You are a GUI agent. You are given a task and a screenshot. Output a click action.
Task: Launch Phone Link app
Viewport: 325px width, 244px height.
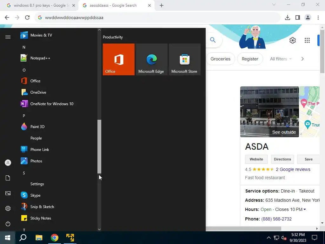(x=58, y=149)
